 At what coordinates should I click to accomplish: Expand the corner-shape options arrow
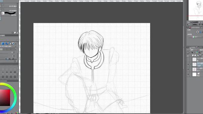(16, 59)
